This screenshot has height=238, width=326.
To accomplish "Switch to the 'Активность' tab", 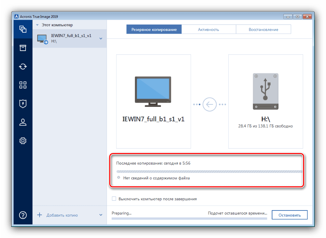I will (x=209, y=30).
